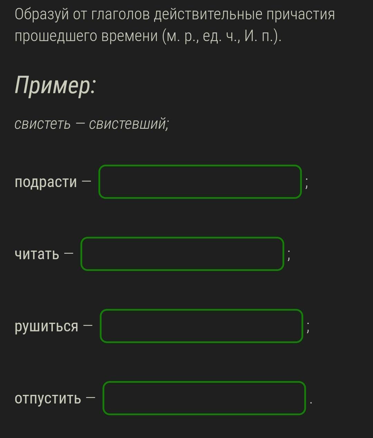Click the semicolon after the «подрасти» field
Screen dimensions: 373x438
[x=306, y=184]
